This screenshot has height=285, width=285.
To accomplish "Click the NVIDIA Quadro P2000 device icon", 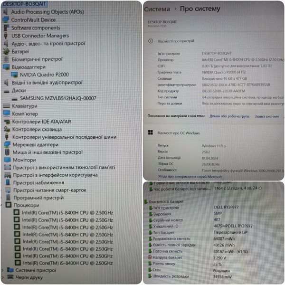I will pyautogui.click(x=14, y=75).
